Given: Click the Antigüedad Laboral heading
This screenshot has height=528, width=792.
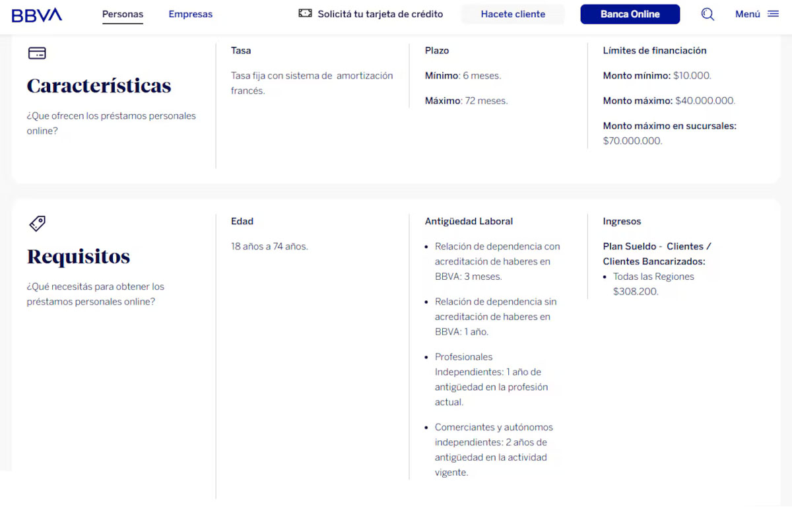Looking at the screenshot, I should [469, 221].
